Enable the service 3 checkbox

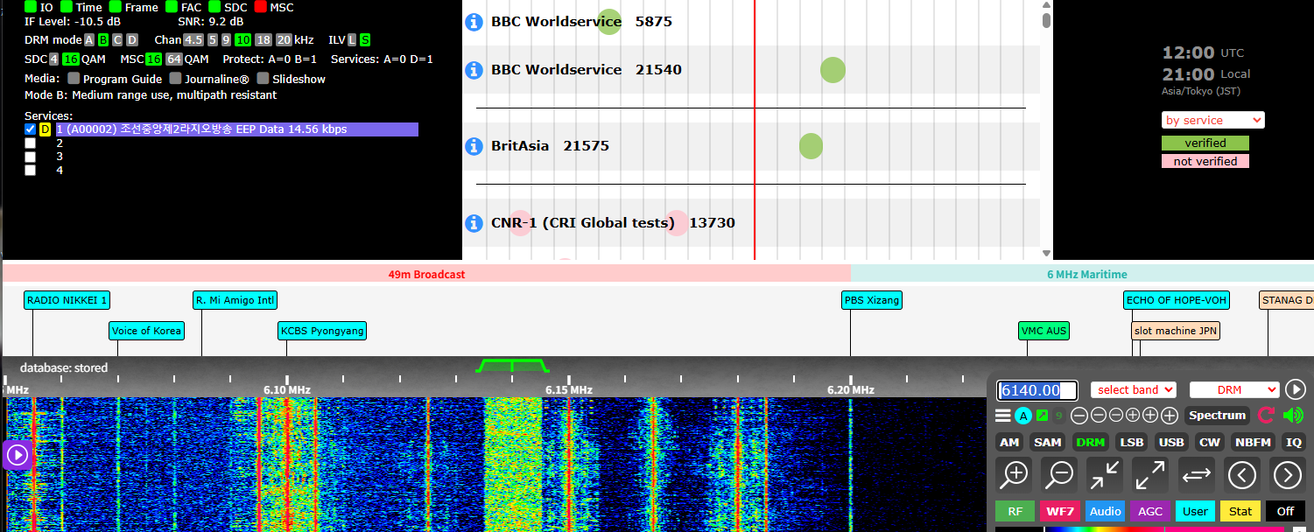(31, 157)
